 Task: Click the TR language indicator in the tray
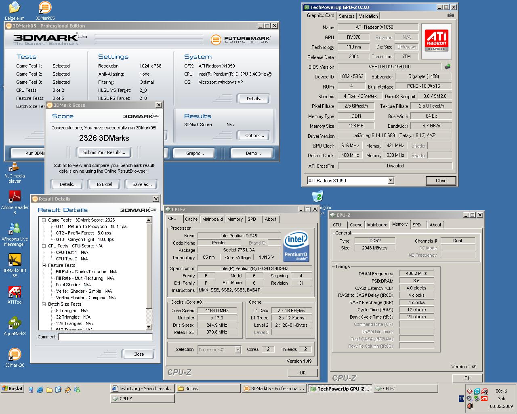click(x=461, y=399)
